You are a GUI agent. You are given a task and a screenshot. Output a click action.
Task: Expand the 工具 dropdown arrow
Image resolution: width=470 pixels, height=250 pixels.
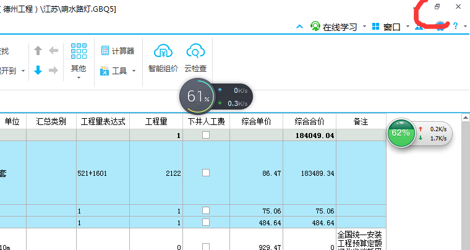point(134,71)
